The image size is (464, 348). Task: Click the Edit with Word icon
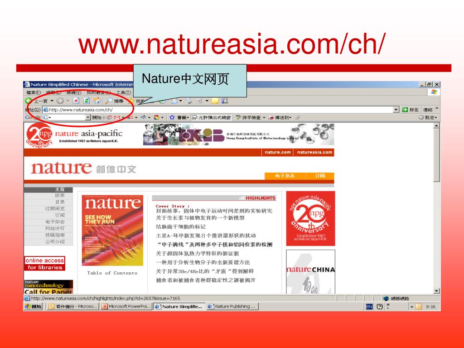coord(199,101)
